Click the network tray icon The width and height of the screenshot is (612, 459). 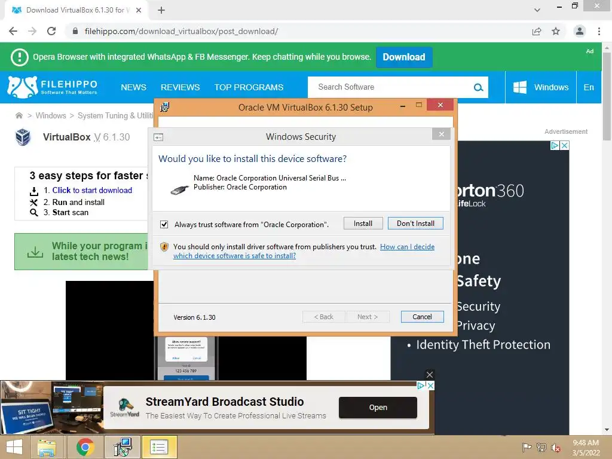[x=541, y=447]
